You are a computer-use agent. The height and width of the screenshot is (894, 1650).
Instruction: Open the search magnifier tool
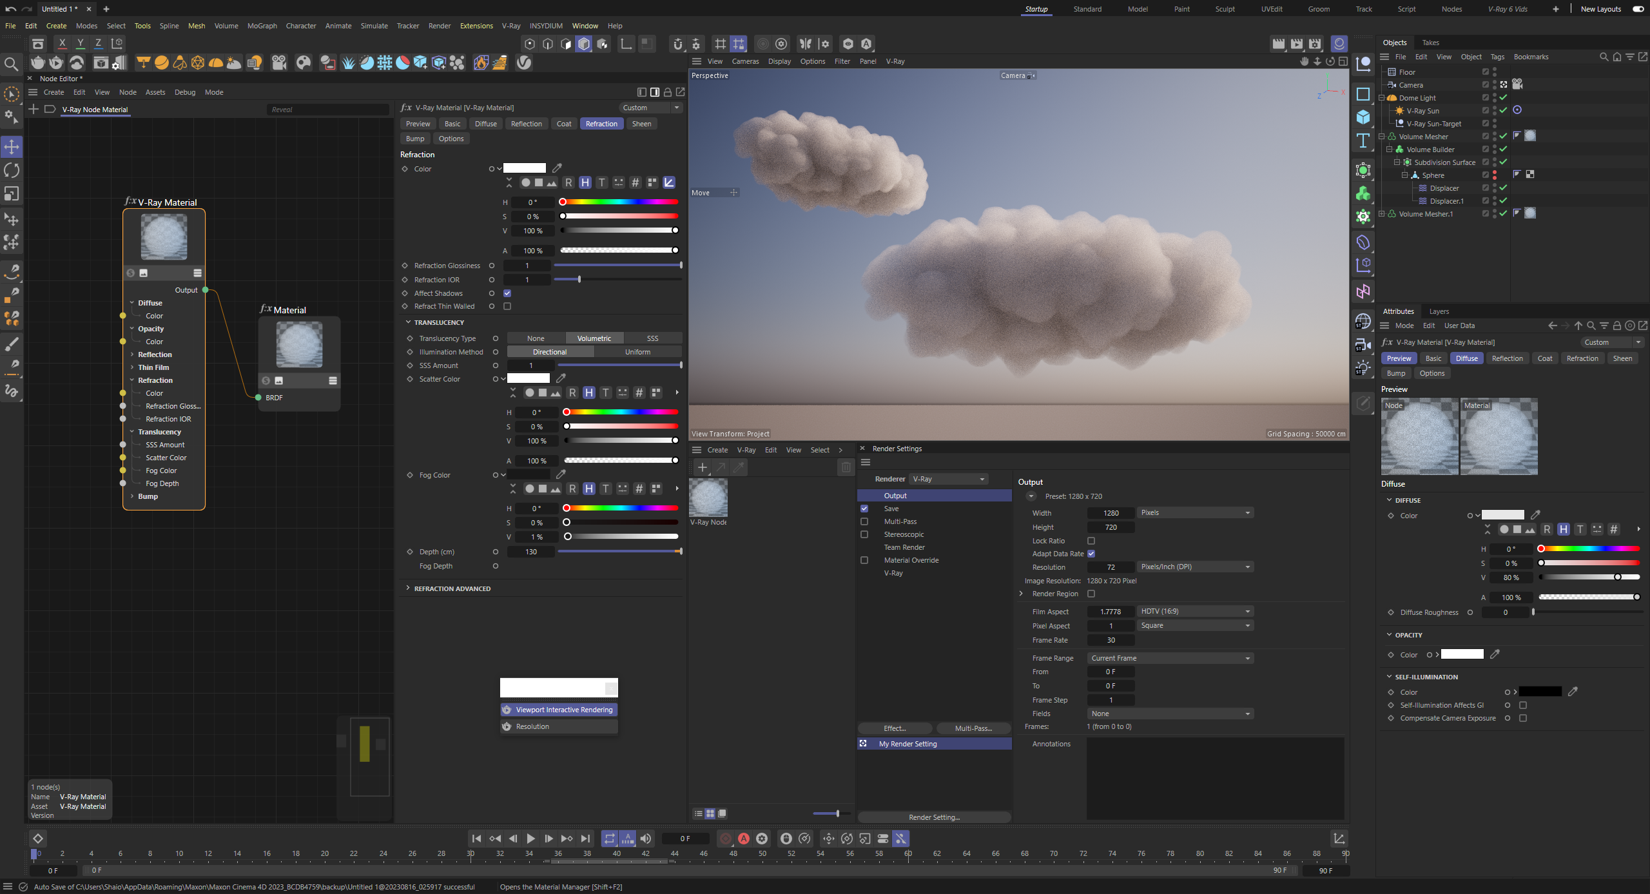tap(11, 64)
